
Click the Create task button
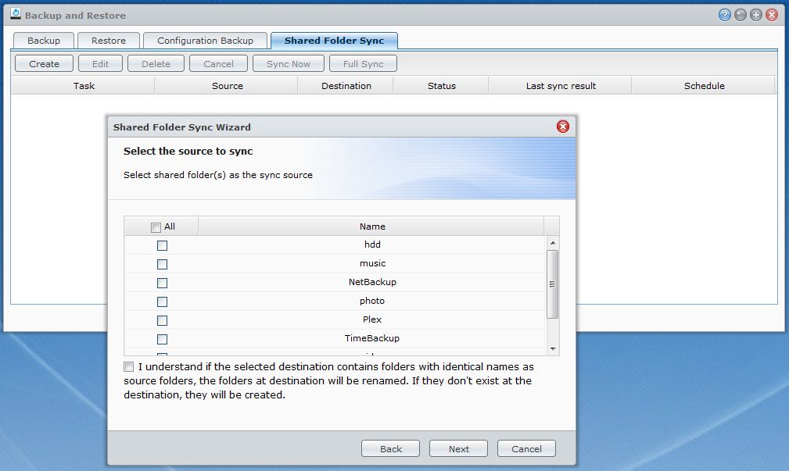tap(44, 64)
